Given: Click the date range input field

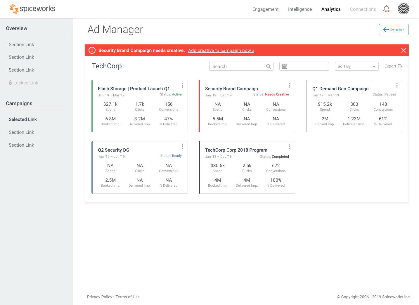Looking at the screenshot, I should (304, 66).
